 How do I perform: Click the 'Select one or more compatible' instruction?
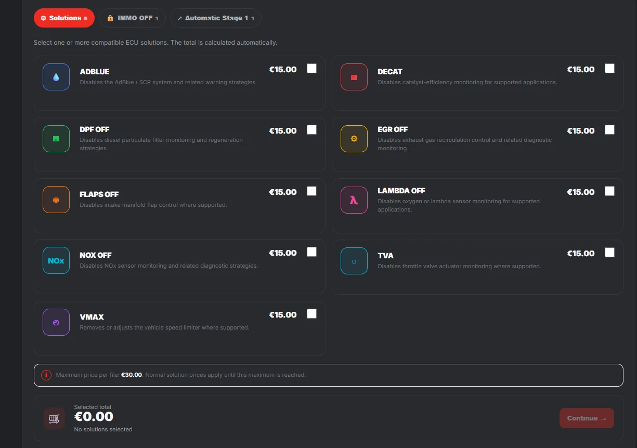(x=155, y=43)
